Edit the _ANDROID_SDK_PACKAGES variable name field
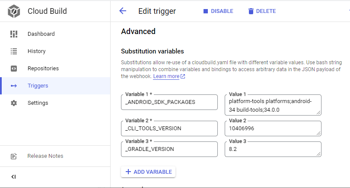Viewport: 350px width, 188px height. [x=169, y=102]
